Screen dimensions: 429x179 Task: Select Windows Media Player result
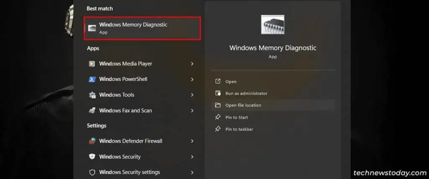pos(142,64)
